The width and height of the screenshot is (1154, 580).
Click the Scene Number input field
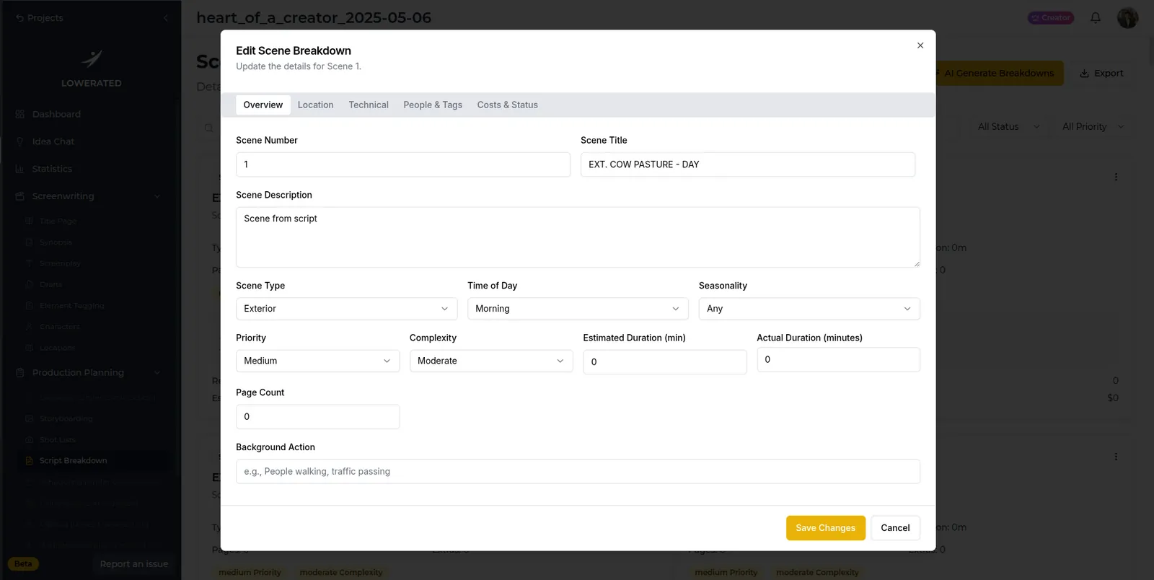coord(403,164)
